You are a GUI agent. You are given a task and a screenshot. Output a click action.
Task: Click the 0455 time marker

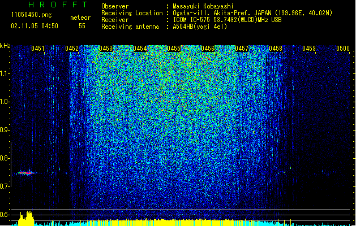[x=174, y=49]
